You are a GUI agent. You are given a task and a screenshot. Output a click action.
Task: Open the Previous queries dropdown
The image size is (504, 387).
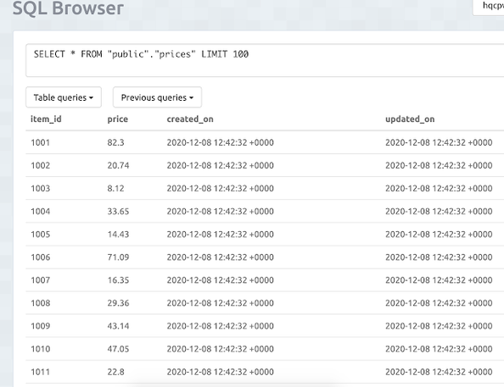click(157, 97)
